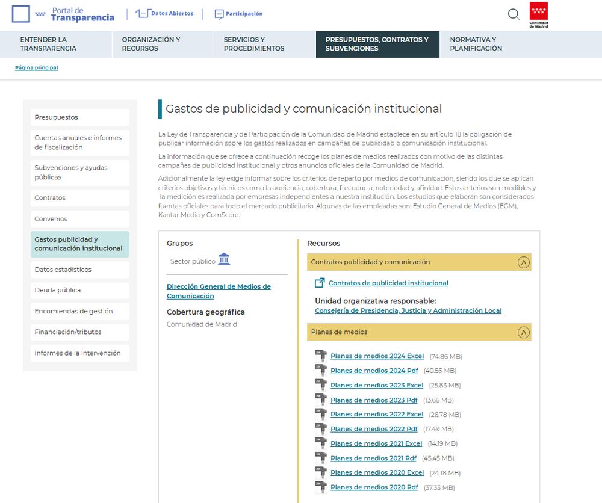Download Planes de medios 2022 Pdf

tap(374, 429)
